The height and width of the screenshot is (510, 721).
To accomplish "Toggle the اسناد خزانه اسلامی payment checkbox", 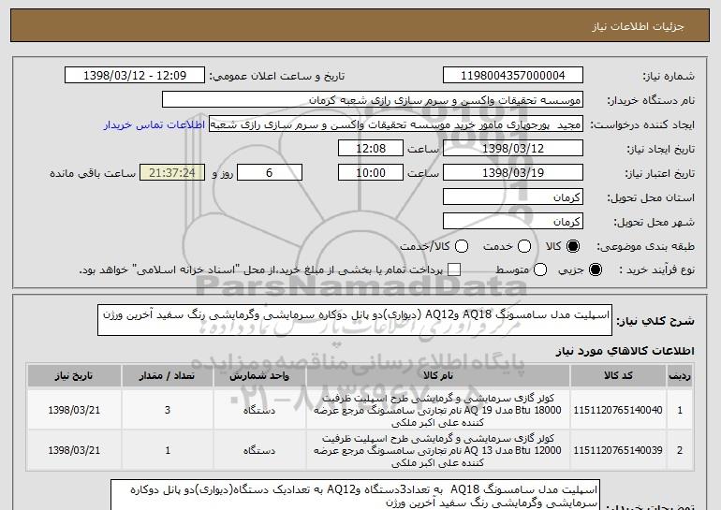I will 454,270.
